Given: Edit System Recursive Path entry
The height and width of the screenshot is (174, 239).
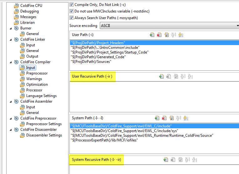Looking at the screenshot, I should 180,160.
